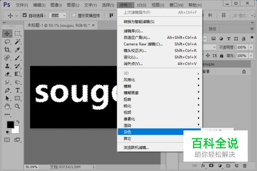This screenshot has width=257, height=171.
Task: Click the foreground black color swatch
Action: 10,124
